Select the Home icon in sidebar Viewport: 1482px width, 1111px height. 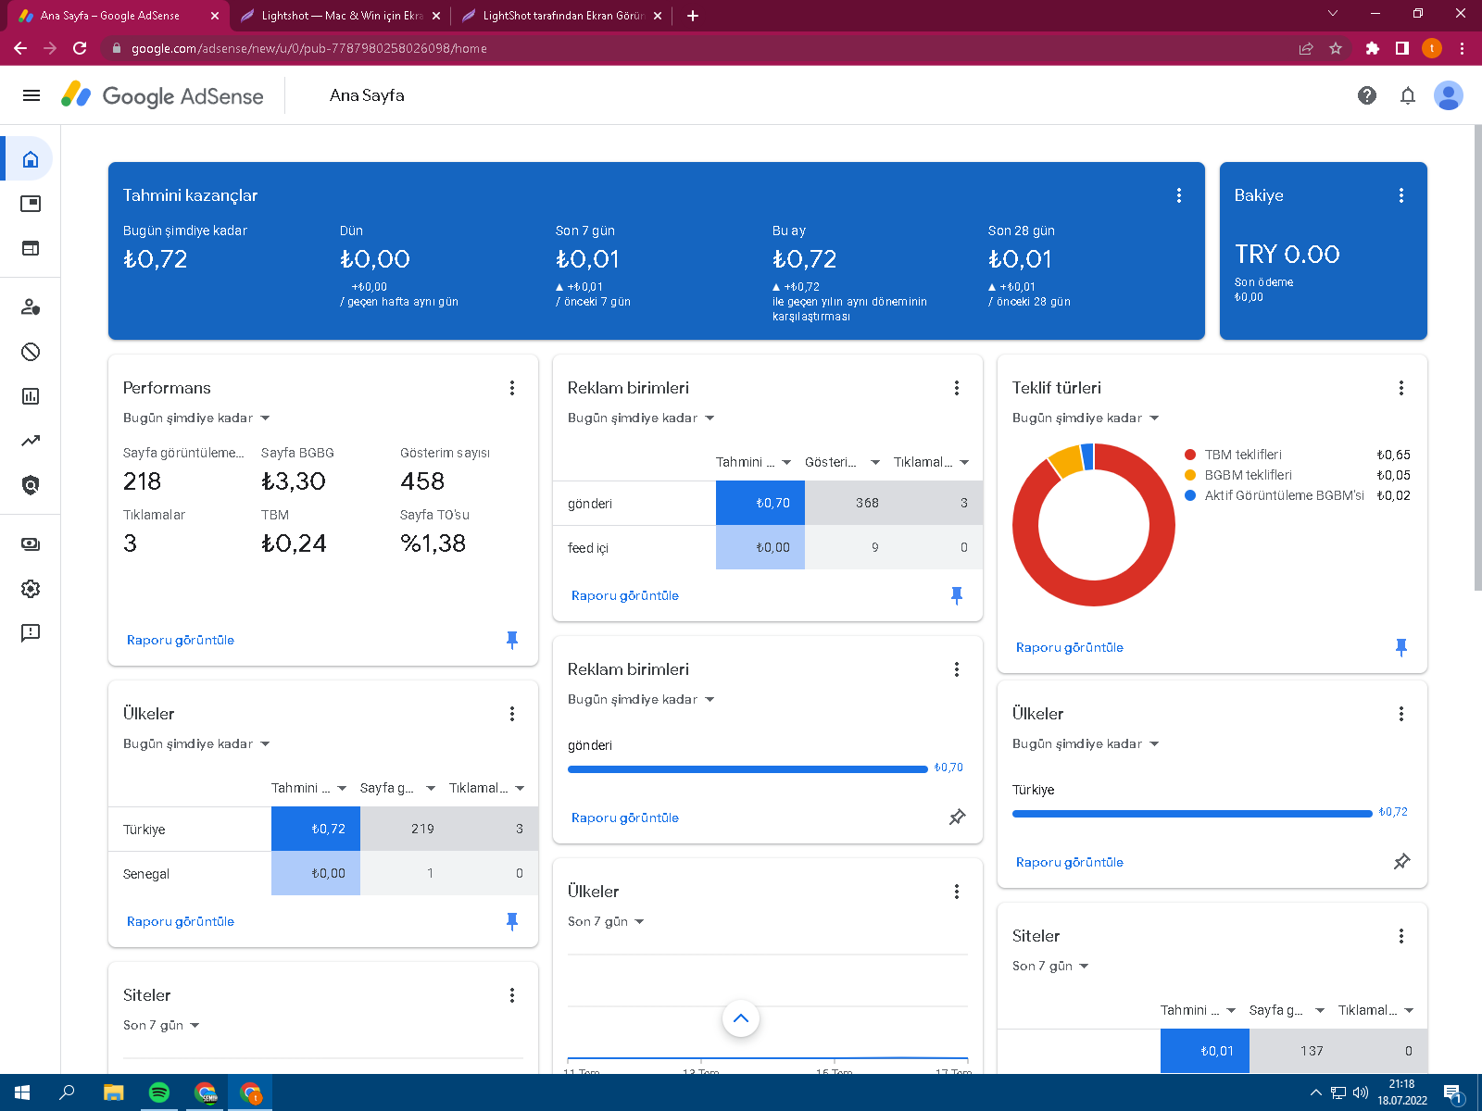click(x=31, y=159)
